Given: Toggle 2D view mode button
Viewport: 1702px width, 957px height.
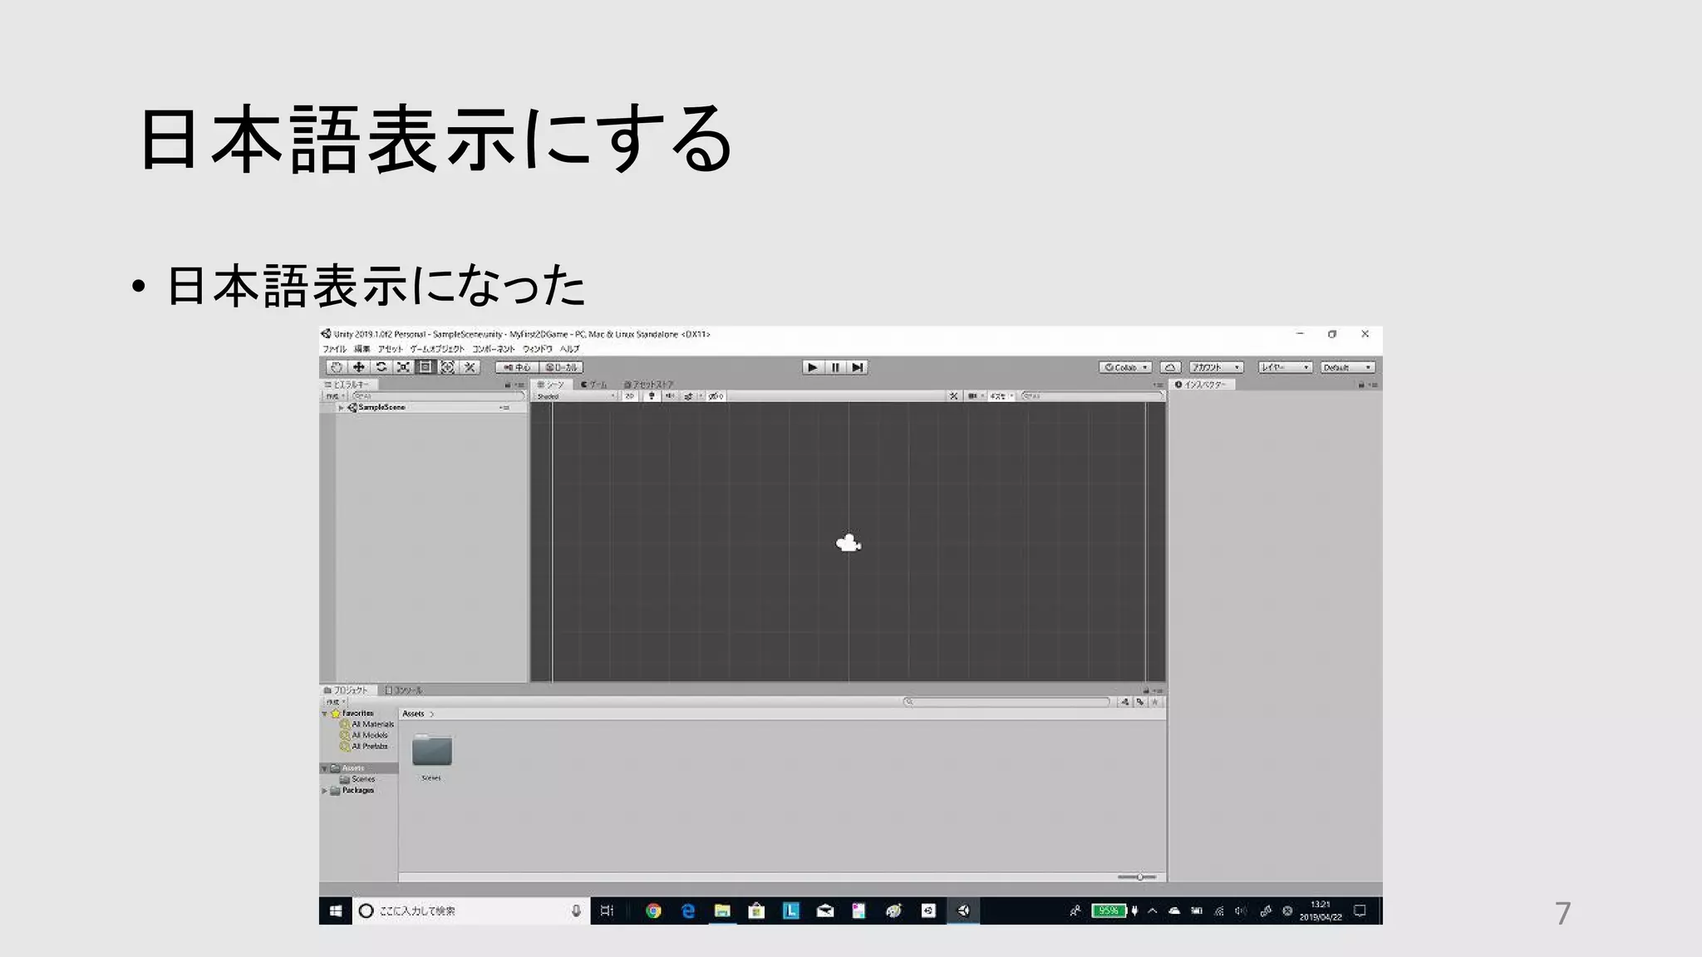Looking at the screenshot, I should 630,396.
